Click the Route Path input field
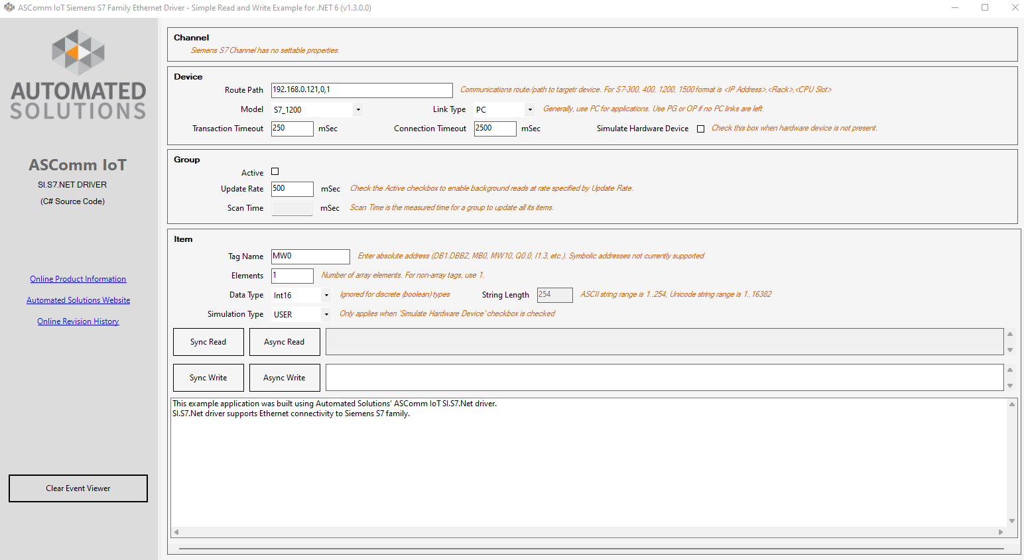 (362, 90)
